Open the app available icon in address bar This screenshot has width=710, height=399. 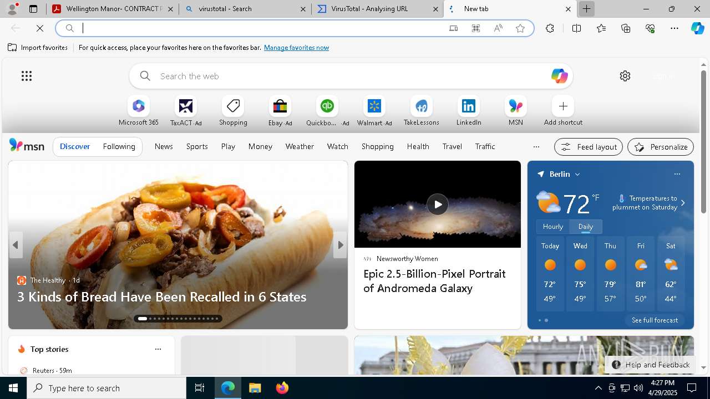tap(453, 28)
